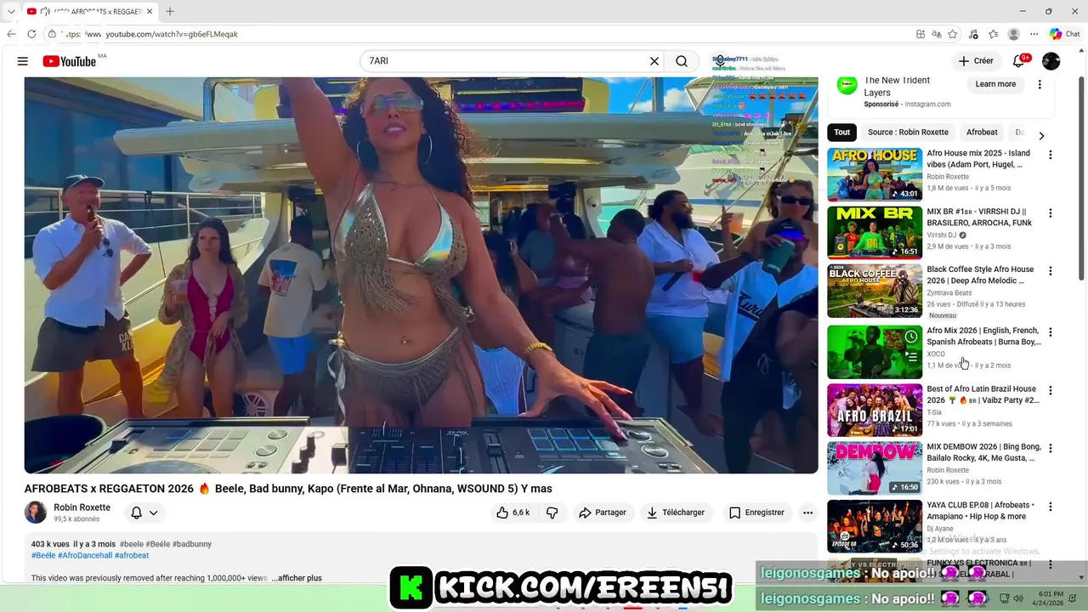Open options for Afro House mix 2025 video

[1050, 155]
